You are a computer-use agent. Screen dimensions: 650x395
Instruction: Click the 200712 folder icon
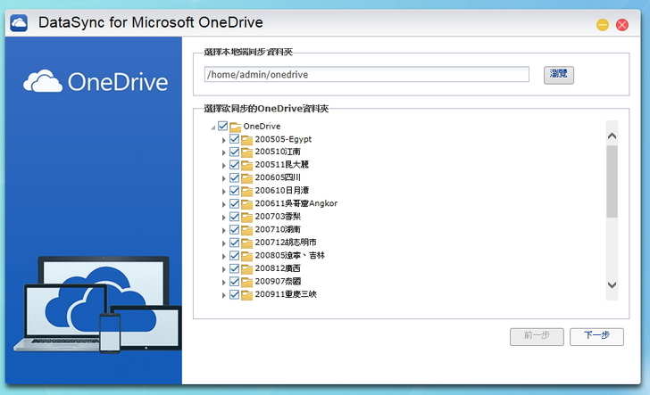[x=246, y=243]
